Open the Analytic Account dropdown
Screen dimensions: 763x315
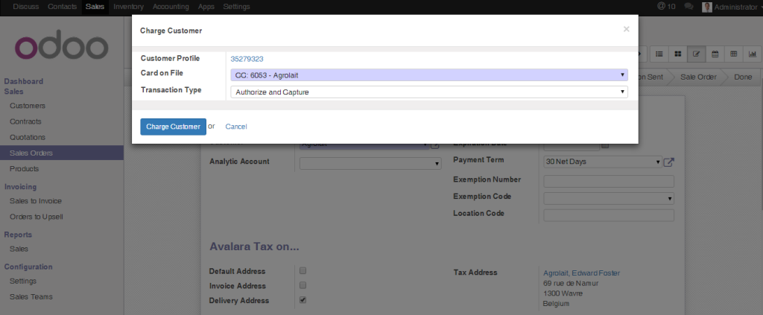370,164
